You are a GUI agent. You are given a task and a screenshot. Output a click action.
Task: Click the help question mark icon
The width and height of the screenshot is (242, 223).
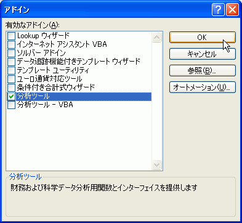tap(218, 10)
